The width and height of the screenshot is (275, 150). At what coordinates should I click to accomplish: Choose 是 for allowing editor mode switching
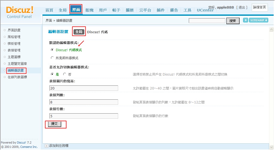coord(52,74)
